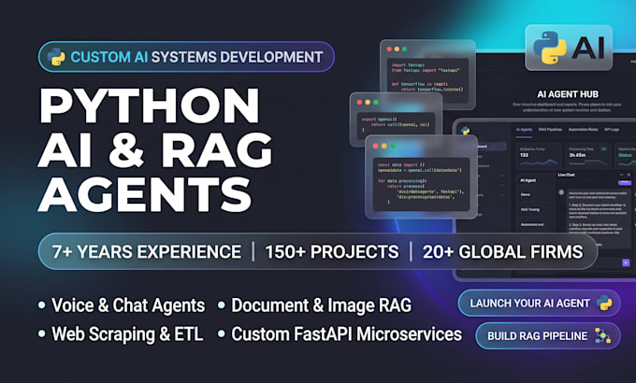The width and height of the screenshot is (636, 383).
Task: Click the yellow dot on the fastapi import code window
Action: pyautogui.click(x=397, y=49)
